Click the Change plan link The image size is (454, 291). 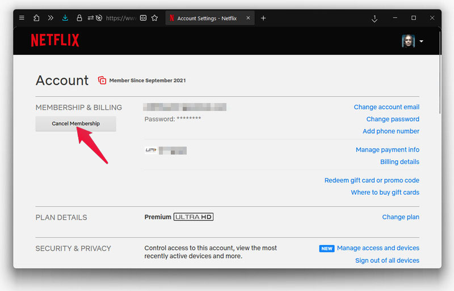click(x=401, y=217)
